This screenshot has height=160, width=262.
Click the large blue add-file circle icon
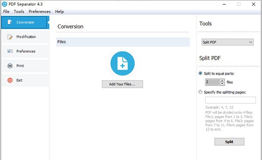coord(122,63)
